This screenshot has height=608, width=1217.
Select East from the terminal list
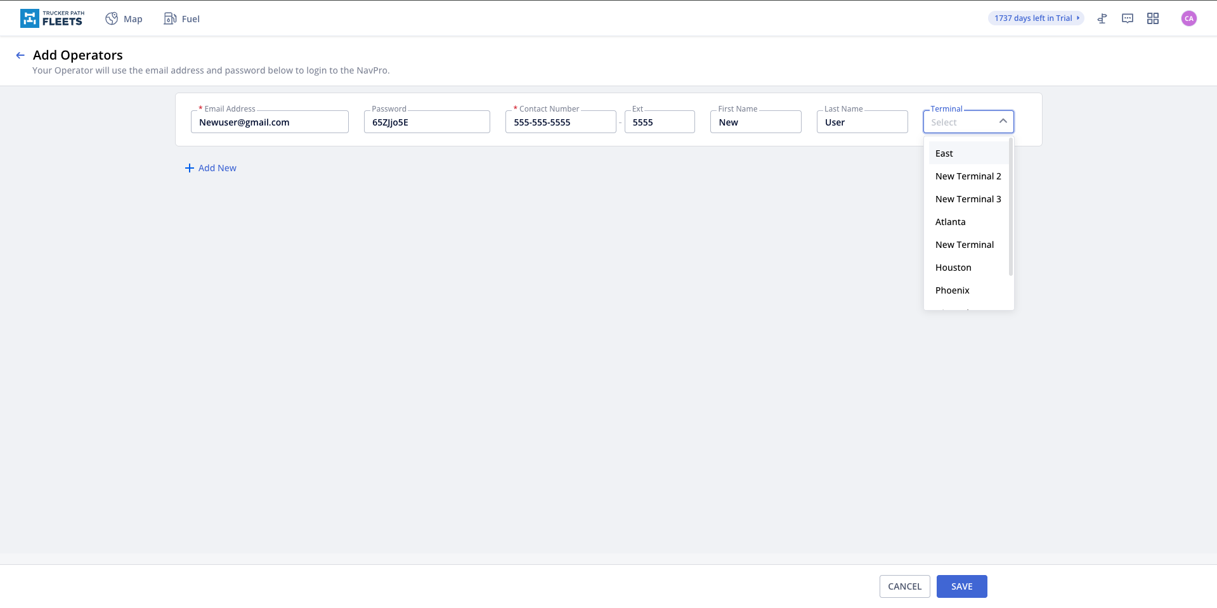tap(944, 153)
